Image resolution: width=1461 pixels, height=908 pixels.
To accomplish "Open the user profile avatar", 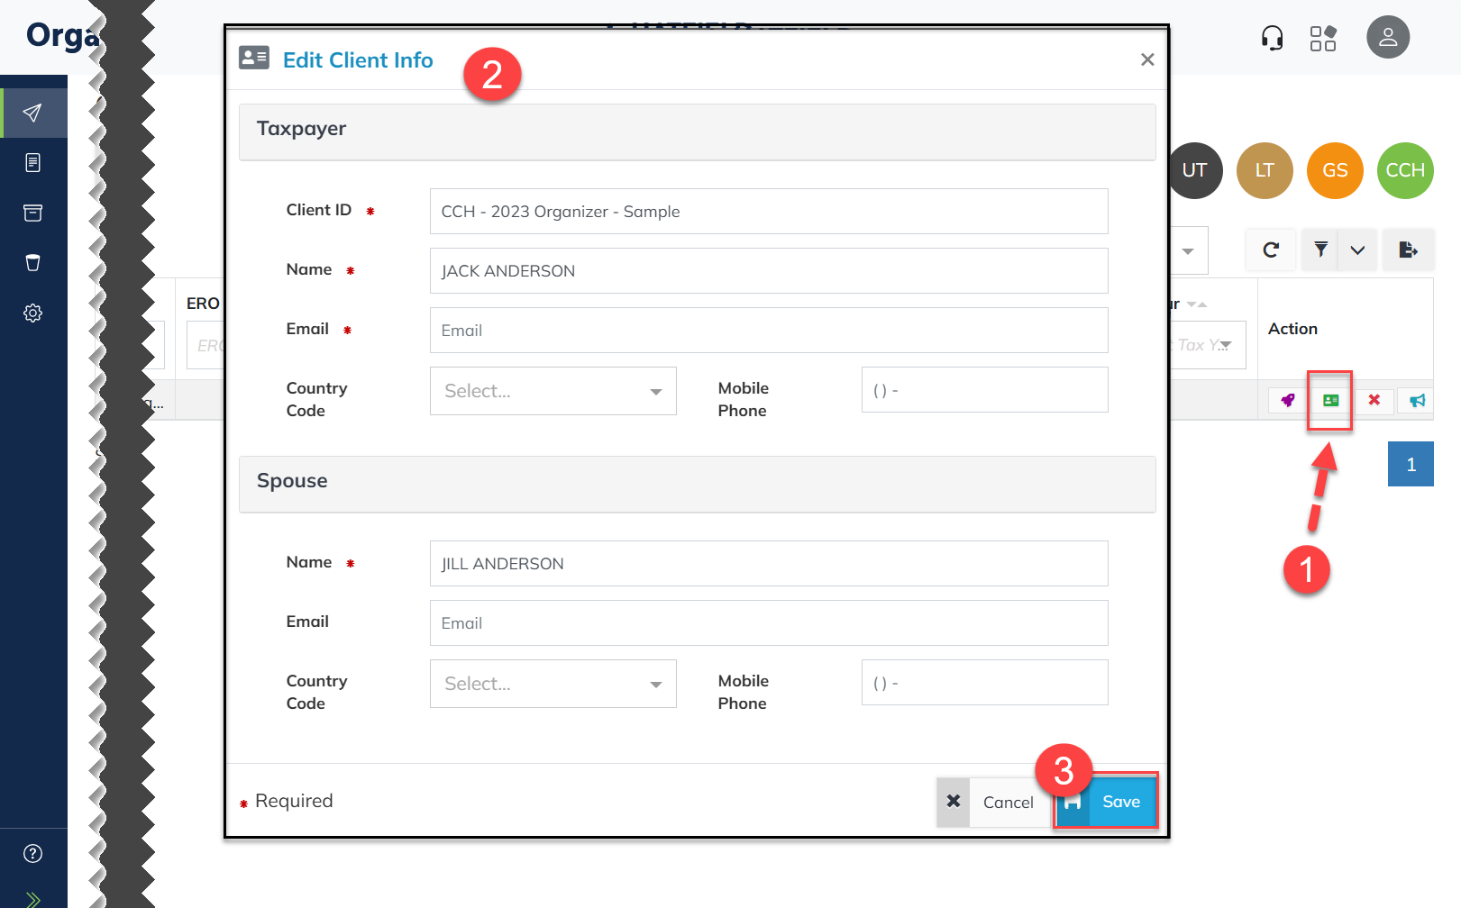I will 1387,38.
